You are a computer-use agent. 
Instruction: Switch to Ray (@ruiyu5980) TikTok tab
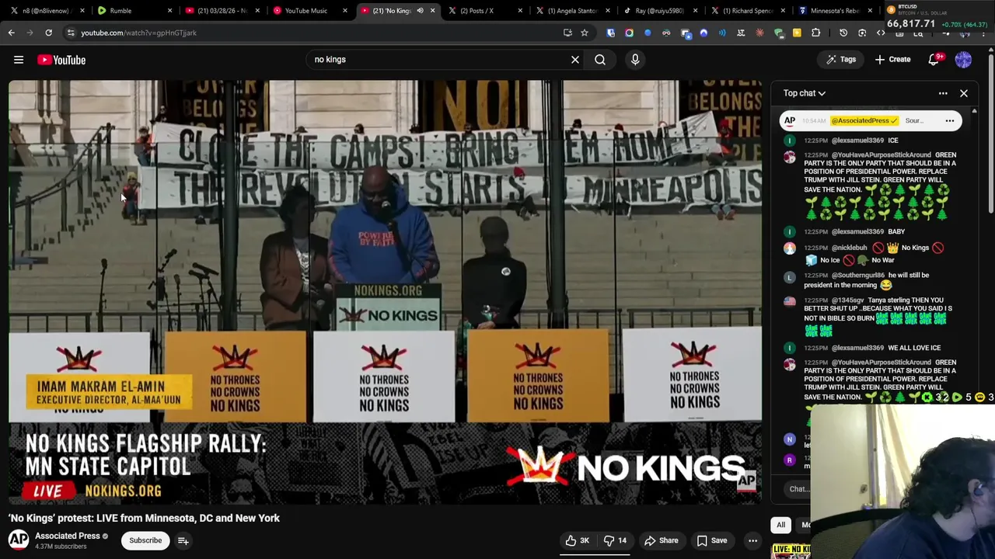click(659, 11)
